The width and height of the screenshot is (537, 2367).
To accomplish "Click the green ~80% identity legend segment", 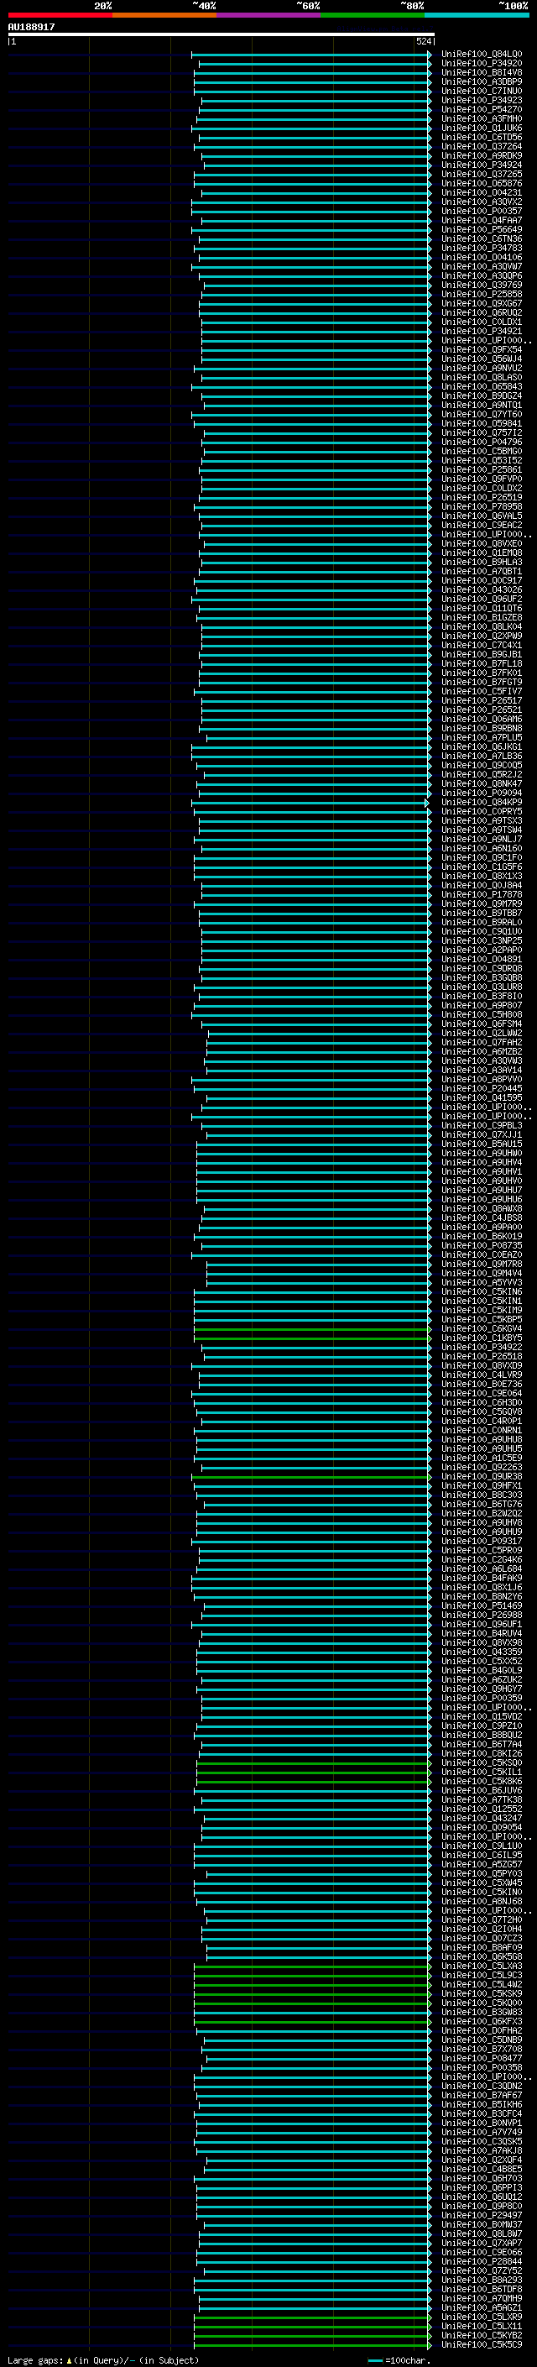I will point(373,15).
